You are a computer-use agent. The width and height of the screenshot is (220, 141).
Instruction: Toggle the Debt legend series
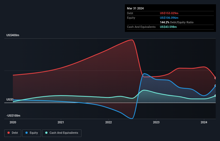tap(13, 133)
